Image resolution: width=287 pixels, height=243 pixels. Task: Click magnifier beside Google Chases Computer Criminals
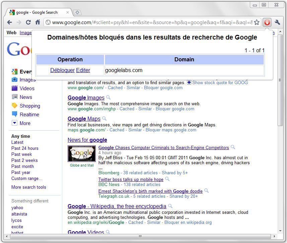(233, 147)
